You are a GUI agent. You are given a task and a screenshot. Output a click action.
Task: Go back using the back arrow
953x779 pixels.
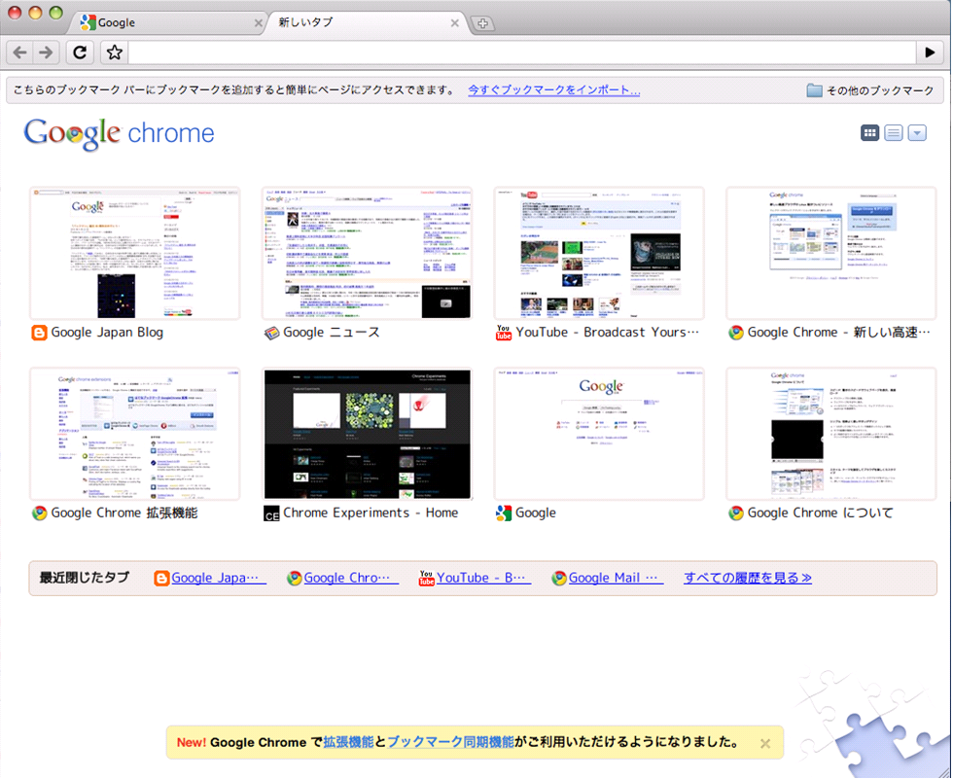[18, 52]
